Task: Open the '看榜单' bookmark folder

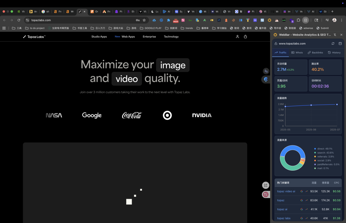Action: tap(202, 28)
